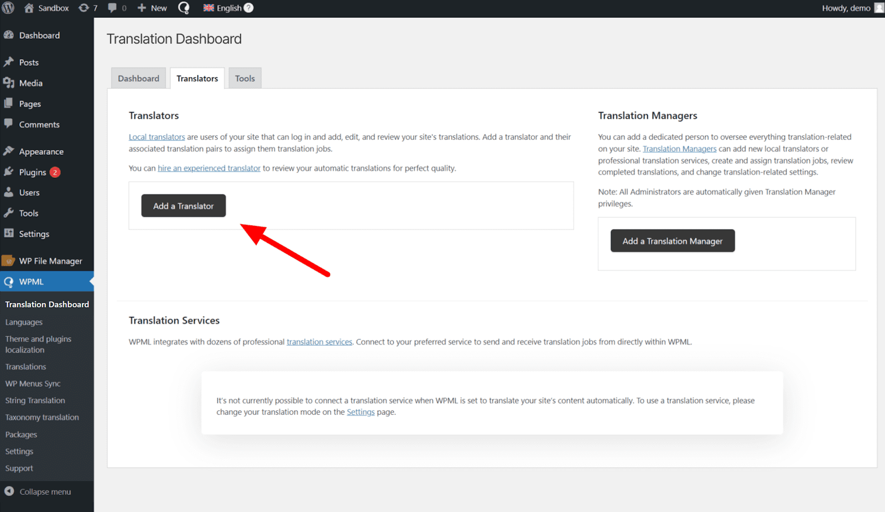Click the plus New icon in admin bar
Screen dimensions: 885x512
click(x=142, y=8)
